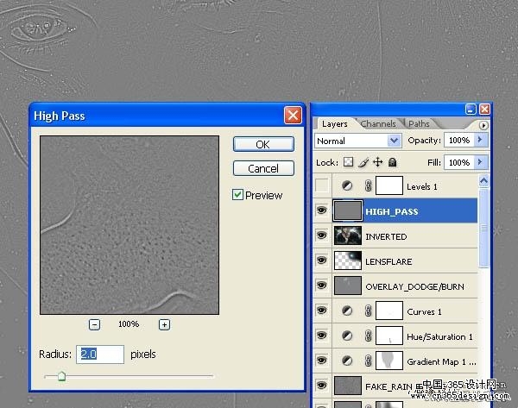
Task: Click OK in High Pass dialog
Action: pos(263,144)
